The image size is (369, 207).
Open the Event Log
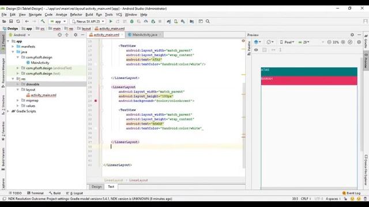tap(351, 193)
